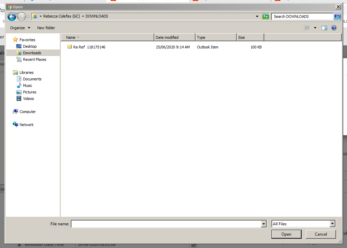Open Pictures library

click(x=30, y=92)
